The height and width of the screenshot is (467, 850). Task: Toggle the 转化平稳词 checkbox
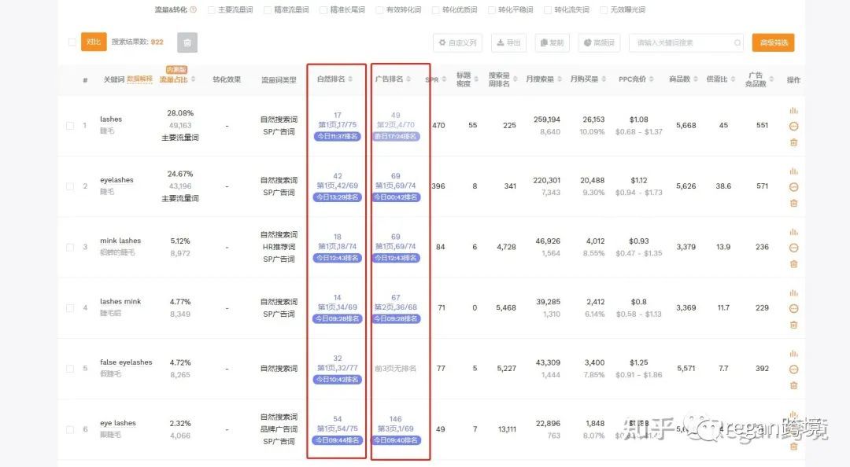pos(492,9)
